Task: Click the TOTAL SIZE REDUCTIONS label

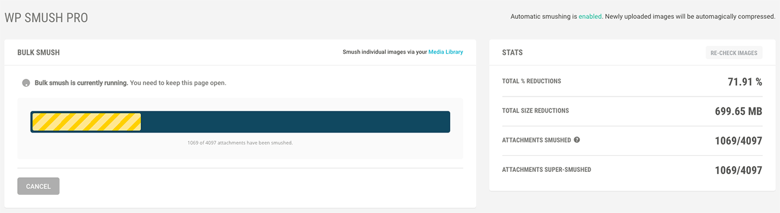Action: click(535, 111)
